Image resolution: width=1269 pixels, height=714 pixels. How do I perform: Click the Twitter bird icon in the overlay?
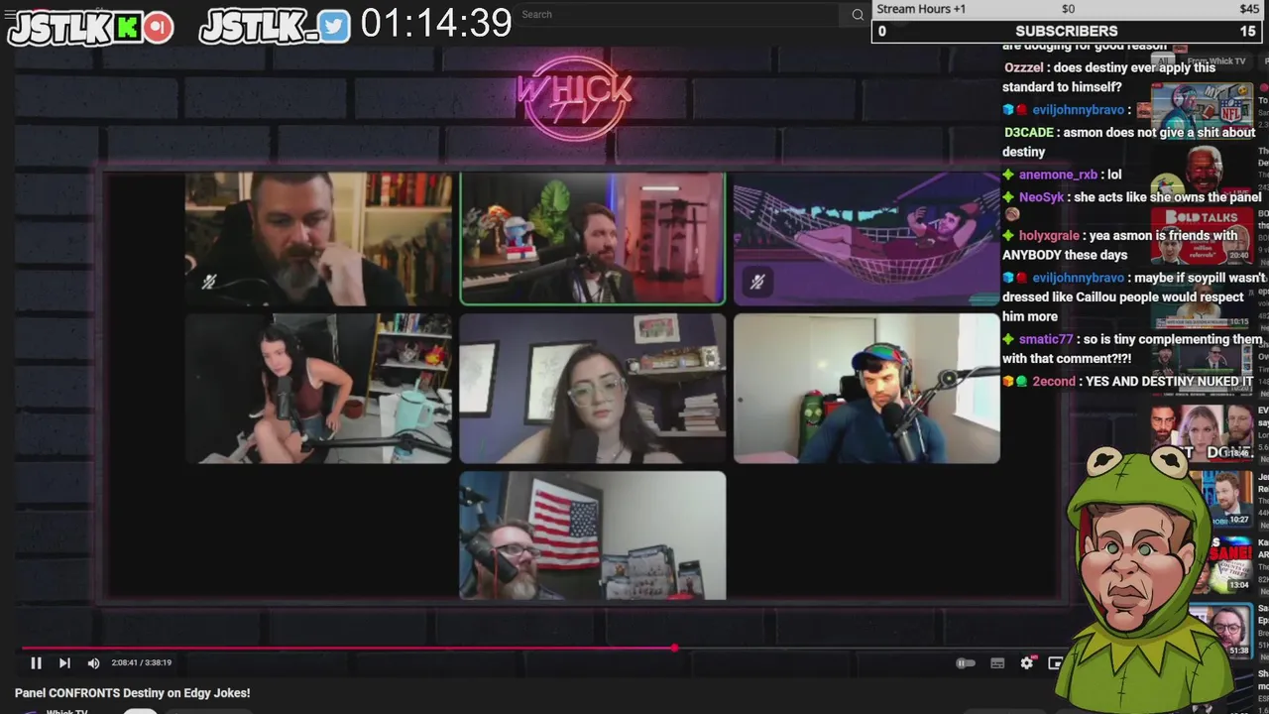click(x=334, y=27)
